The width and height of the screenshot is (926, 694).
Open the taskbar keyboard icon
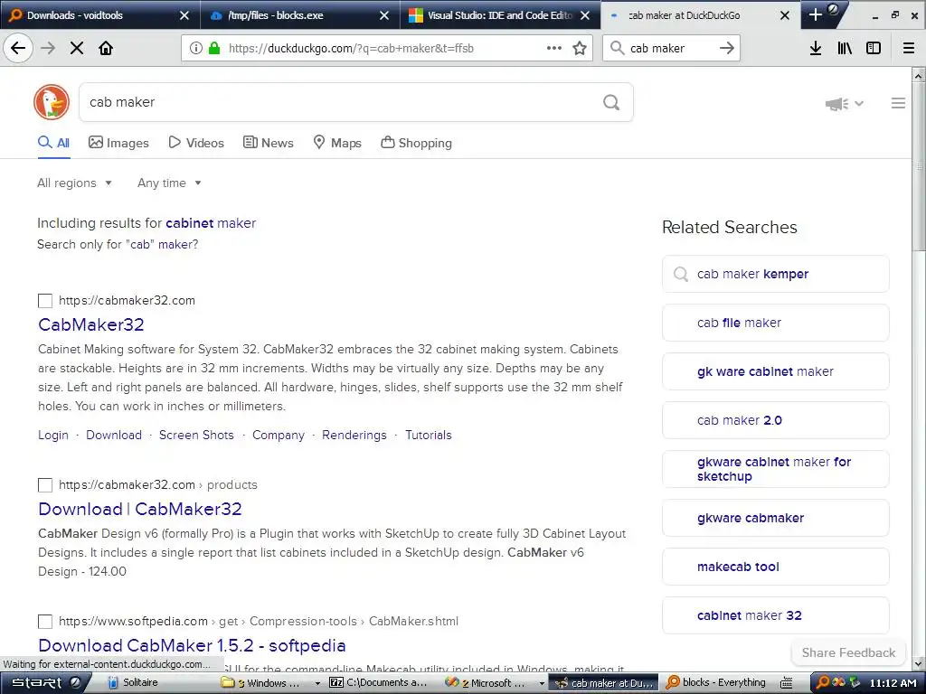786,683
